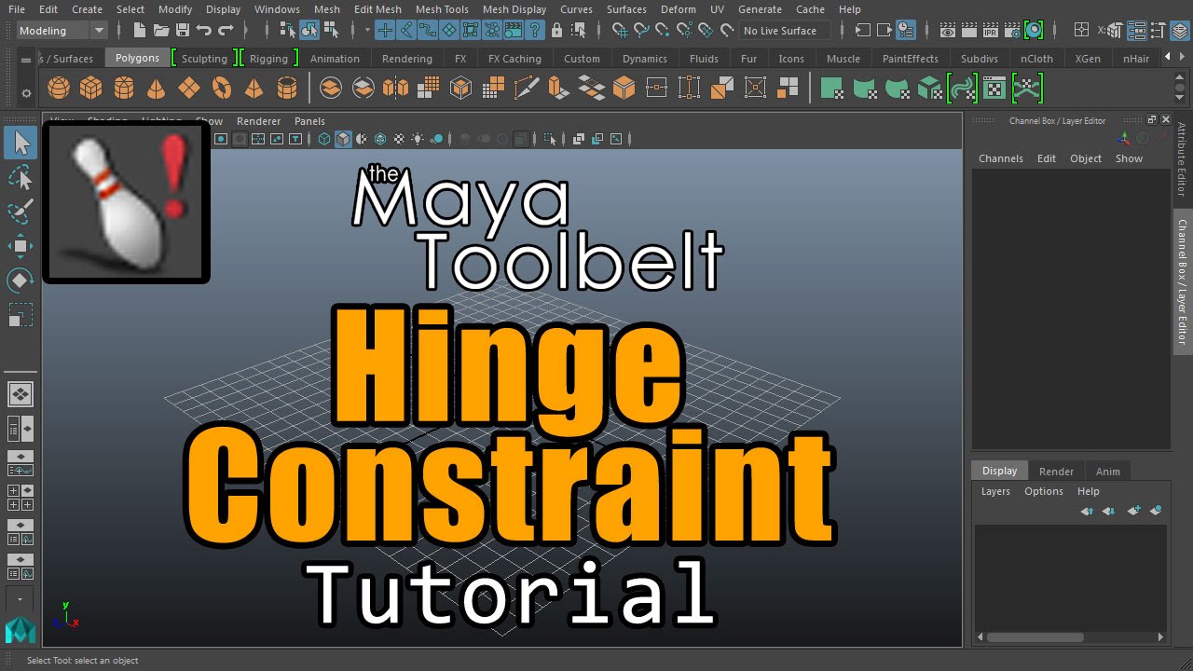Screen dimensions: 1193x671
Task: Create a polygon pyramid from the shelf
Action: [254, 89]
